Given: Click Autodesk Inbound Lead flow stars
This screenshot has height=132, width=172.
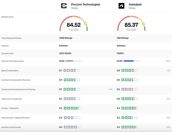Looking at the screenshot, I should [x=130, y=118].
